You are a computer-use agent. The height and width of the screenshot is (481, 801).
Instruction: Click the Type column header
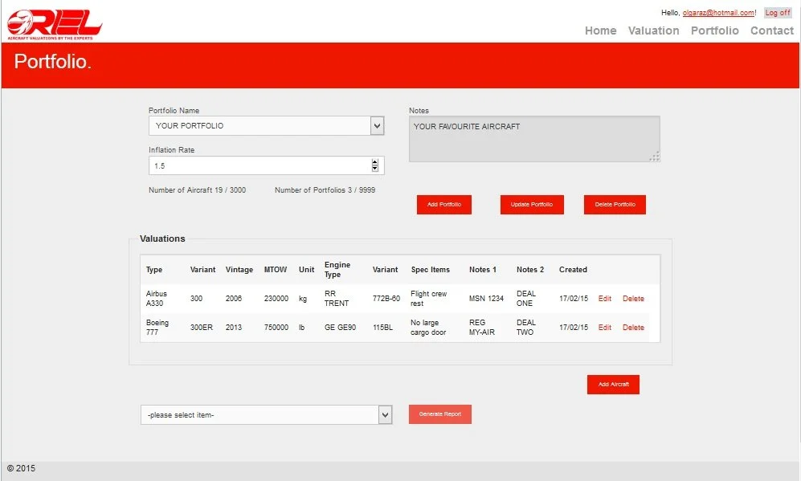point(154,270)
